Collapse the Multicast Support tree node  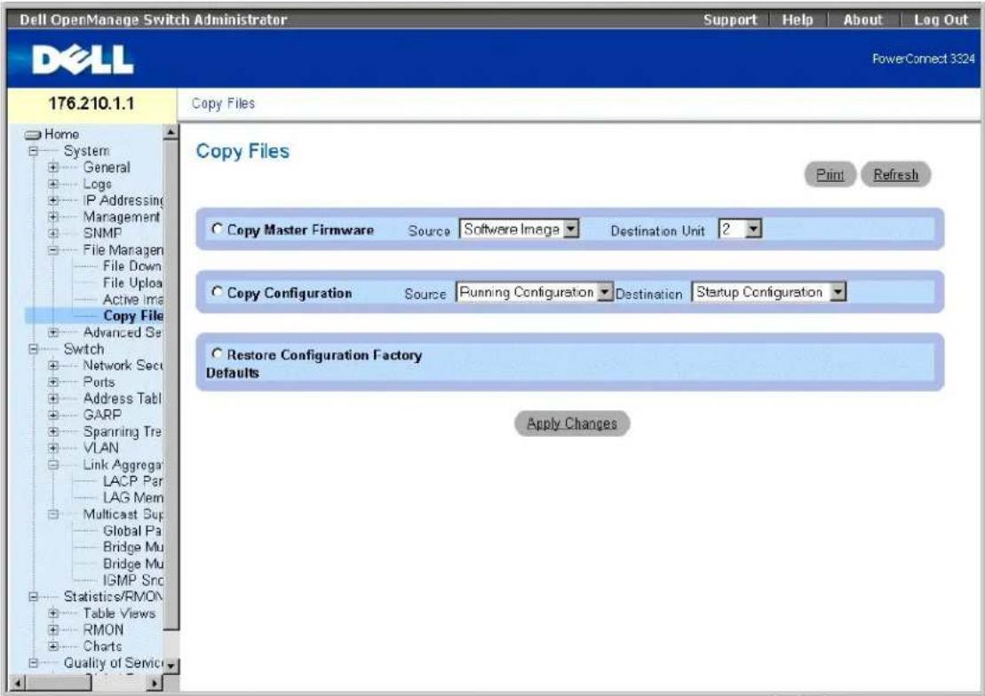[53, 514]
